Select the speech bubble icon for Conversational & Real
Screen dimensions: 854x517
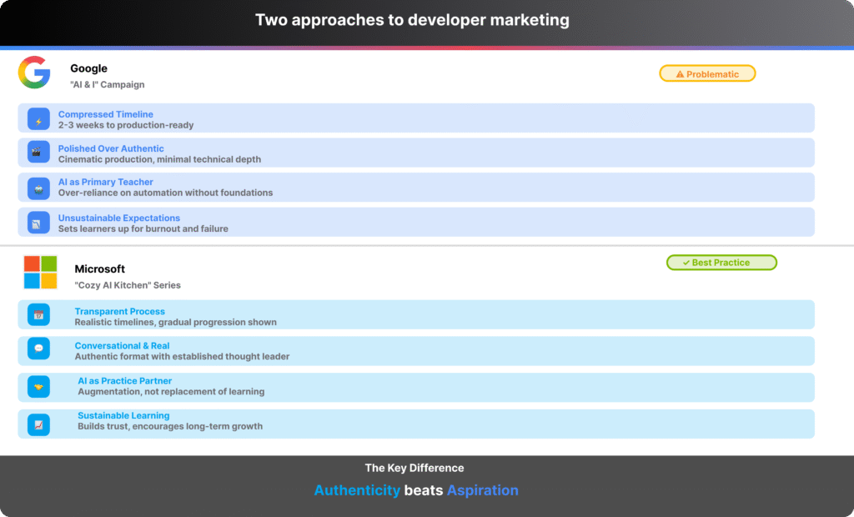tap(38, 349)
